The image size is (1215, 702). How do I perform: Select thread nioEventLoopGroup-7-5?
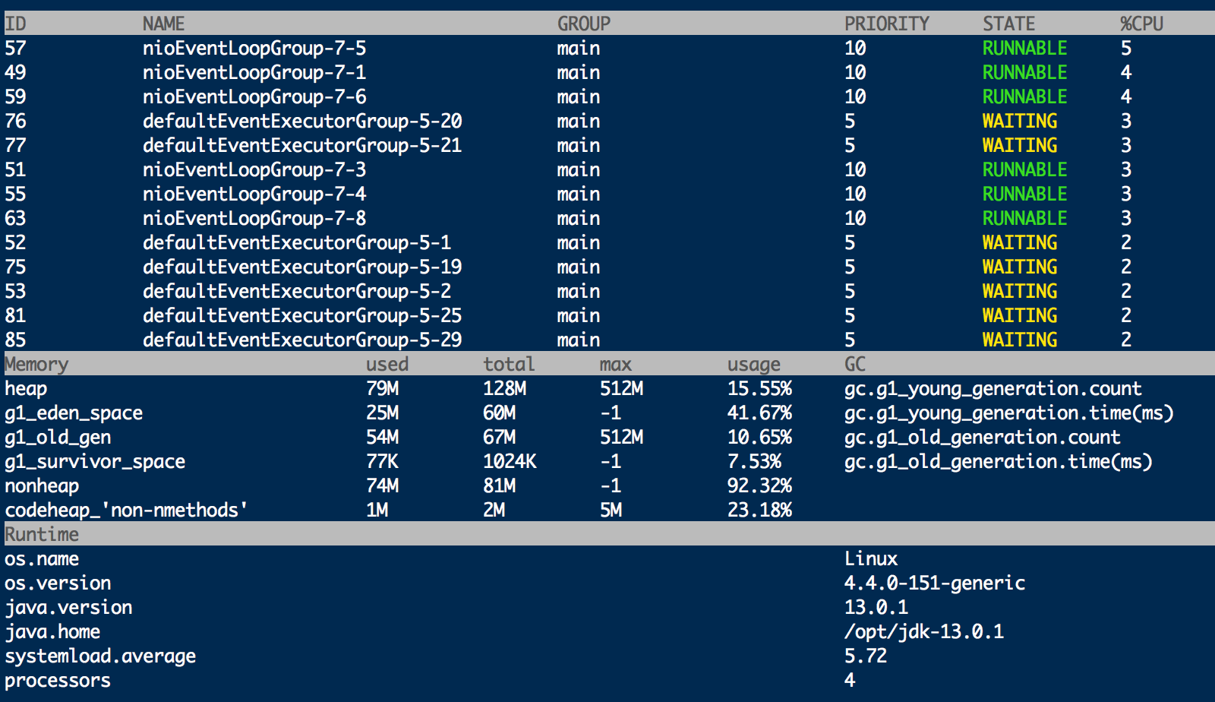coord(254,48)
